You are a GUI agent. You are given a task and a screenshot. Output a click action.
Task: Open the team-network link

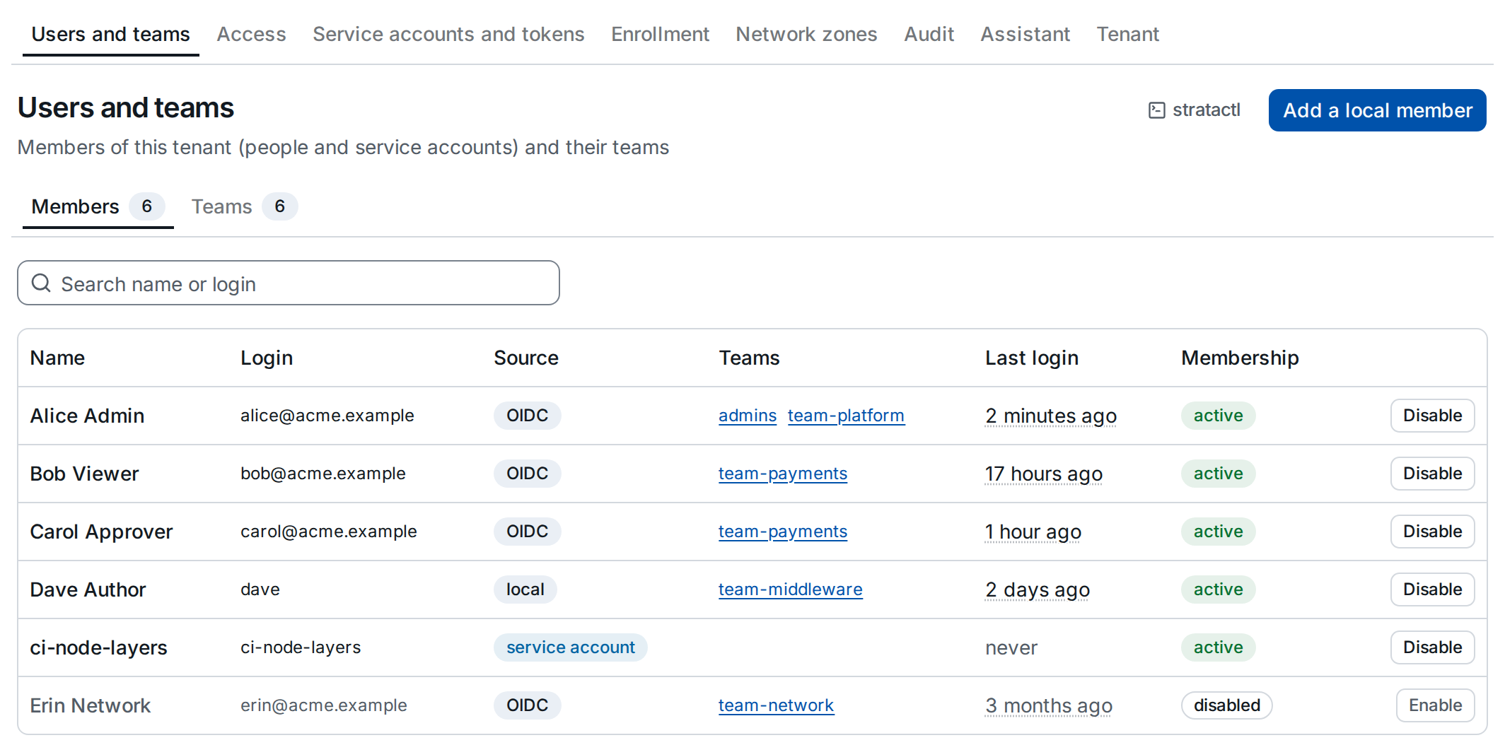point(776,705)
